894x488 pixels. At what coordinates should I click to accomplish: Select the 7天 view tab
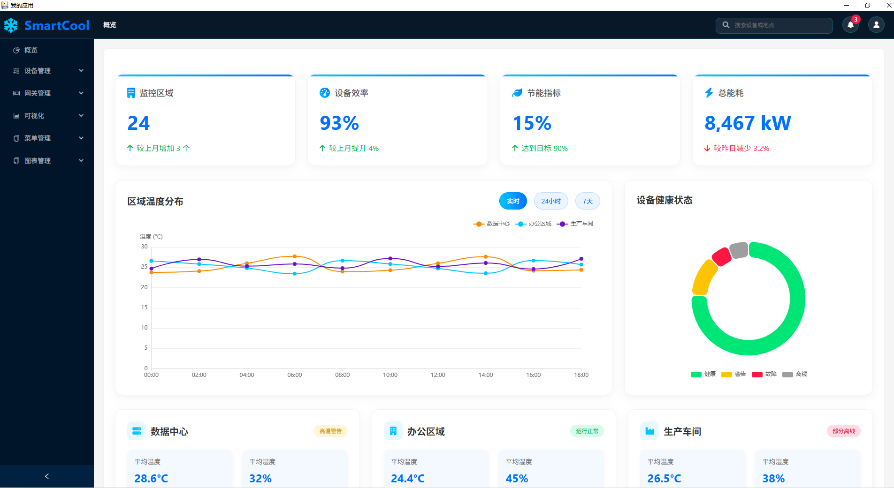587,201
